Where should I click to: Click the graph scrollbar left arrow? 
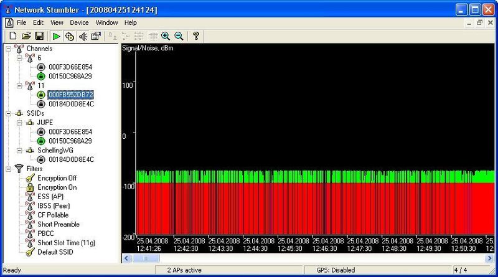pyautogui.click(x=126, y=258)
